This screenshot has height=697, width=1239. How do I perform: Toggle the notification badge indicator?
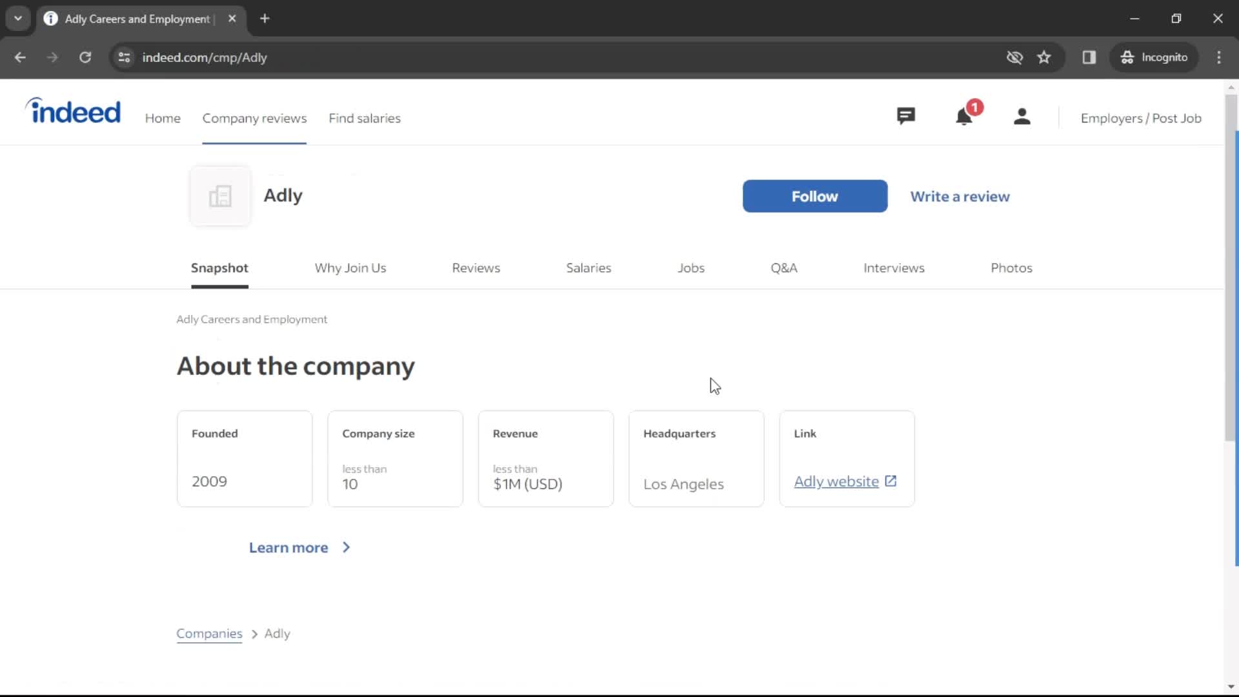pos(974,107)
